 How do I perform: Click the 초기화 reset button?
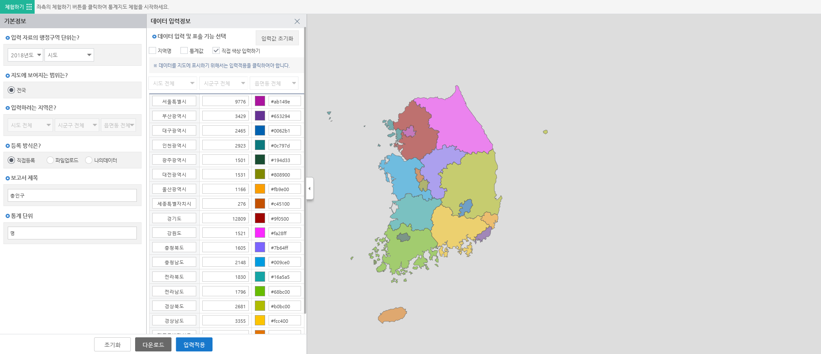click(112, 345)
